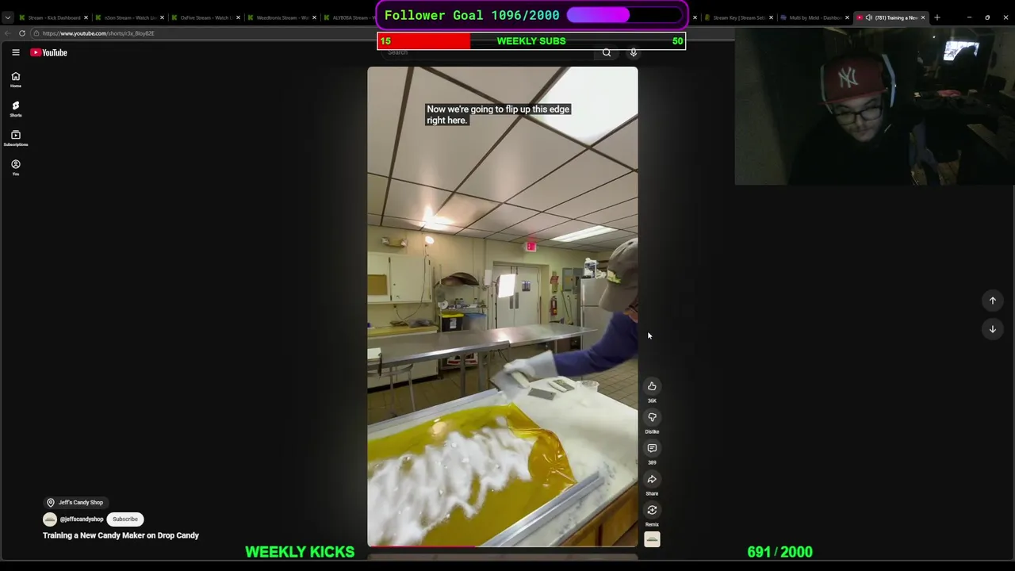Viewport: 1015px width, 571px height.
Task: Pause the Short by clicking the video
Action: (x=502, y=306)
